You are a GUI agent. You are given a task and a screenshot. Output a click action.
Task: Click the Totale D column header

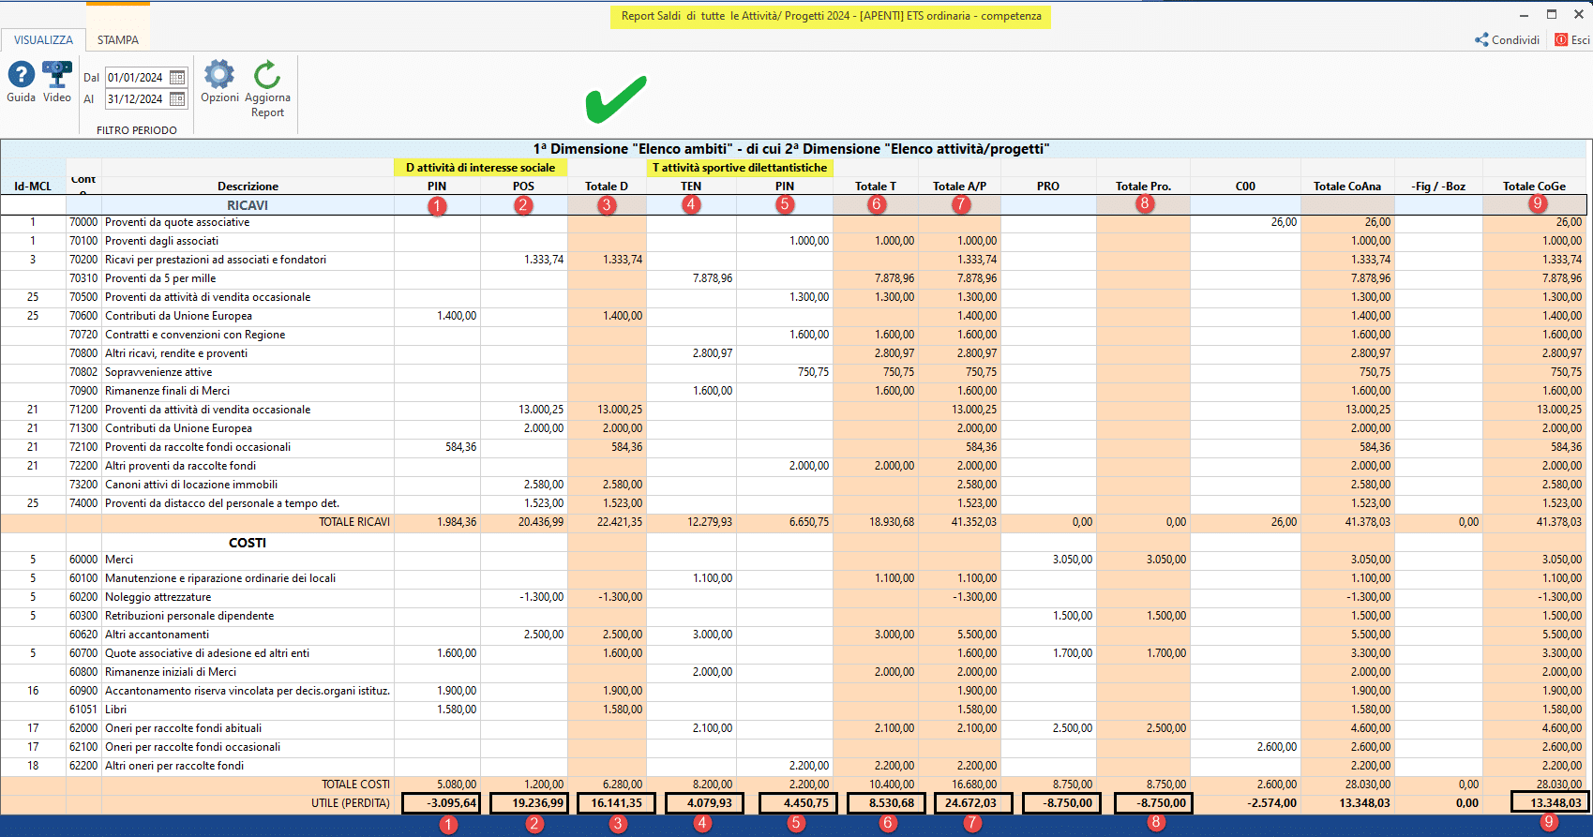[x=607, y=187]
